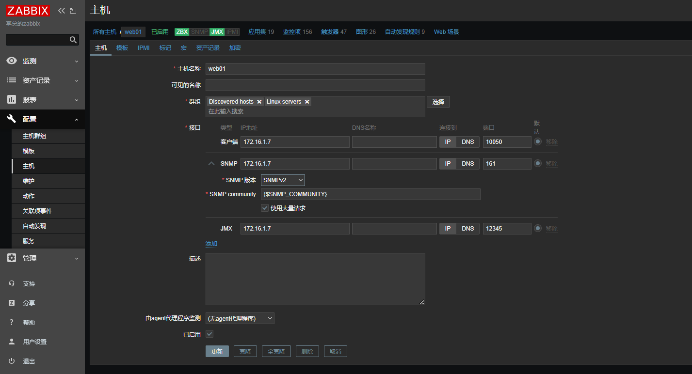Switch to the 标记 tab
The image size is (692, 374).
coord(165,48)
